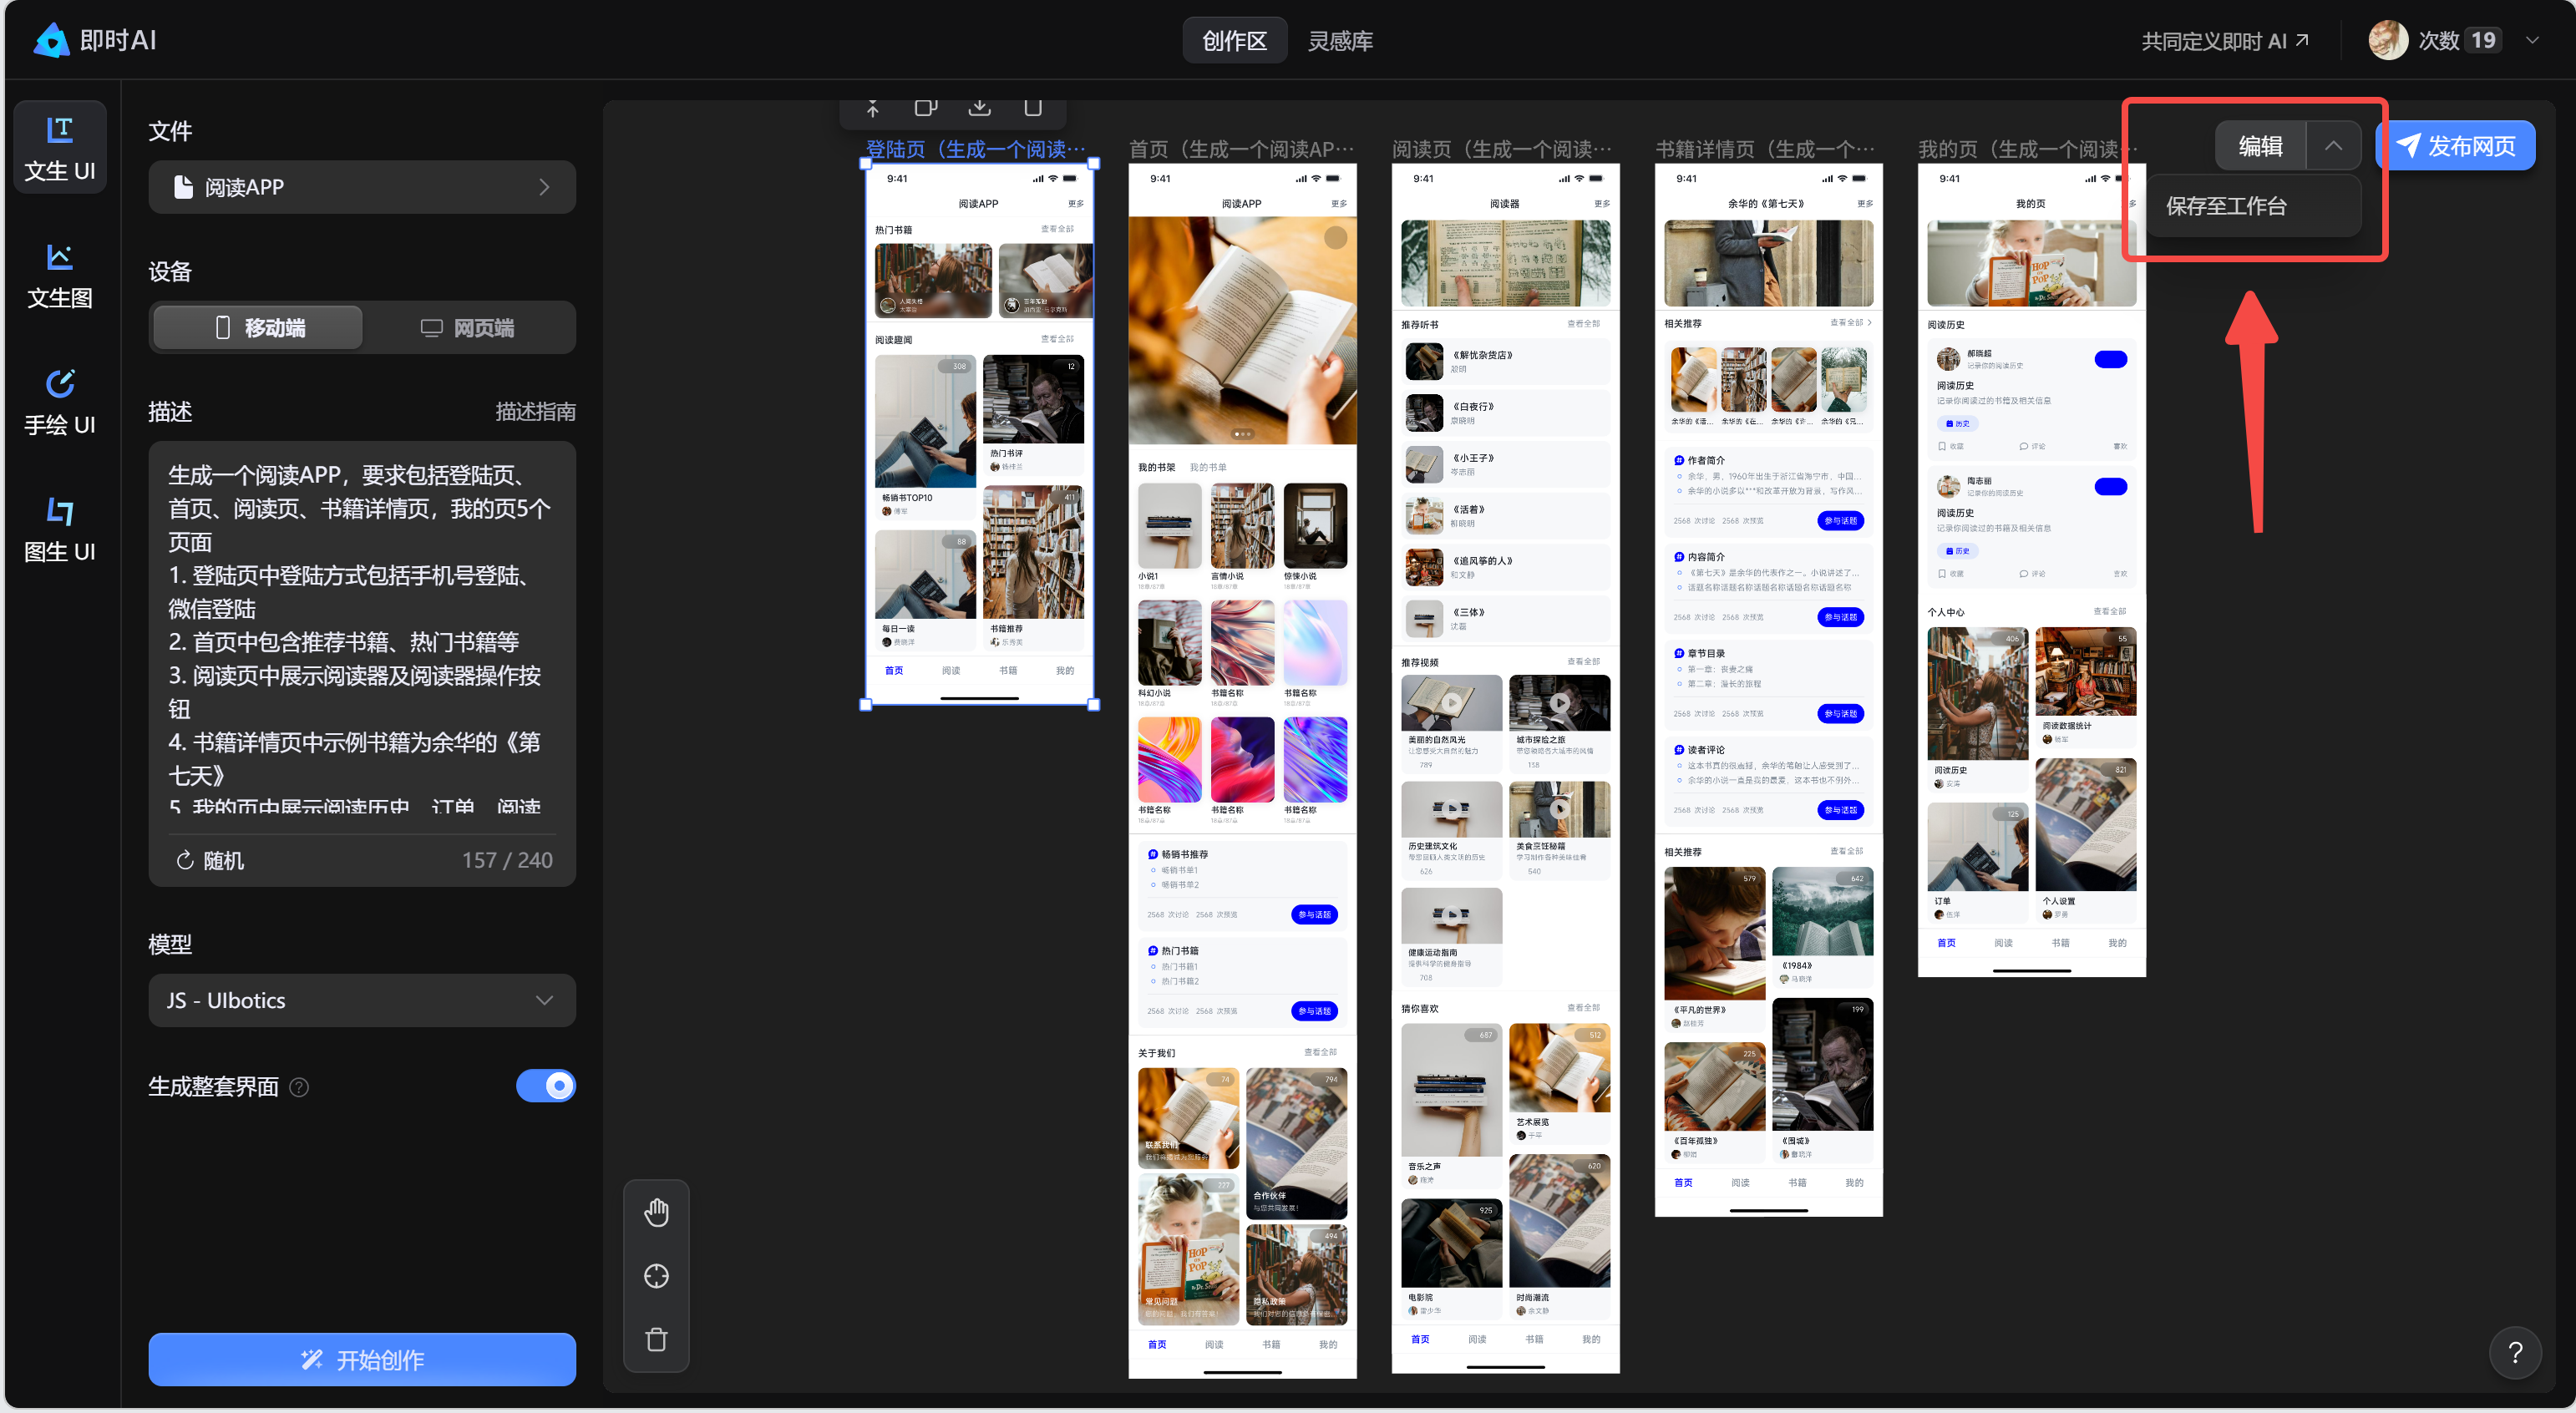The width and height of the screenshot is (2576, 1413).
Task: Switch to the 灵感库 tab
Action: click(1340, 41)
